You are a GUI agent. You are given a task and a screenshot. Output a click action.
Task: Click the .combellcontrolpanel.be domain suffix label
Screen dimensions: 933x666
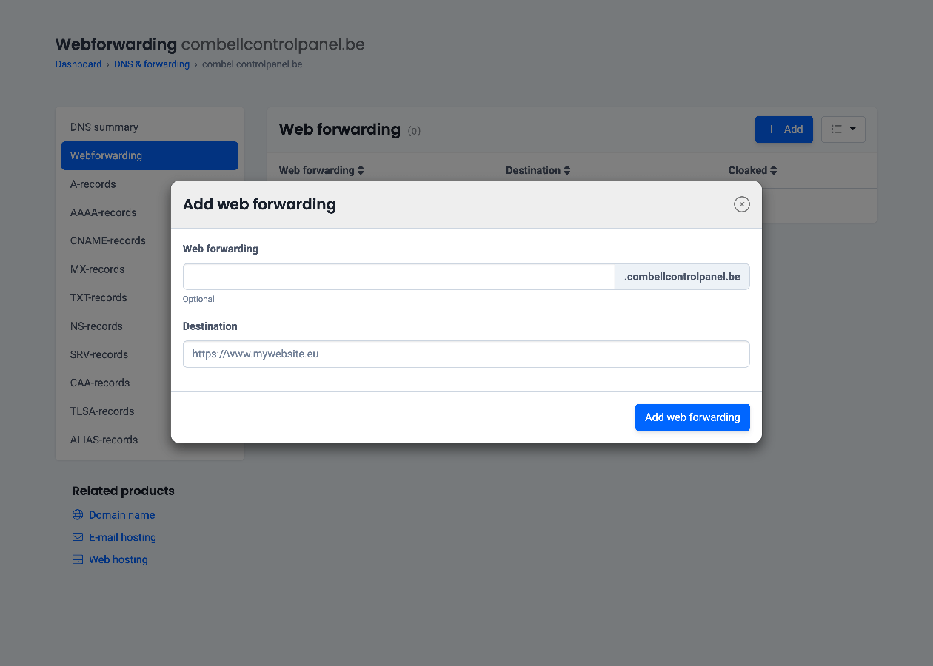tap(682, 277)
